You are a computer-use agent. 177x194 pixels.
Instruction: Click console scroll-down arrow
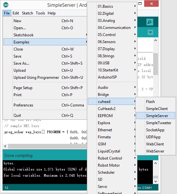point(155,181)
